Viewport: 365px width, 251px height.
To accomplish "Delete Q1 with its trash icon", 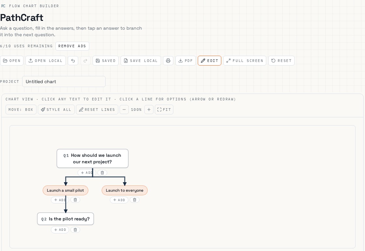I will pyautogui.click(x=102, y=173).
